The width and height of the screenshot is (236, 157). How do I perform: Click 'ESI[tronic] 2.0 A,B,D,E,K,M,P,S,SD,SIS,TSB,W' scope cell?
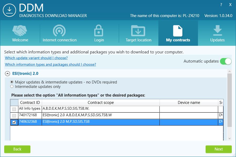coord(101,116)
